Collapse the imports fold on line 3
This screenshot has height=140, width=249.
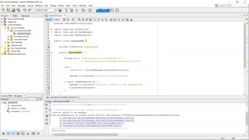coord(51,29)
